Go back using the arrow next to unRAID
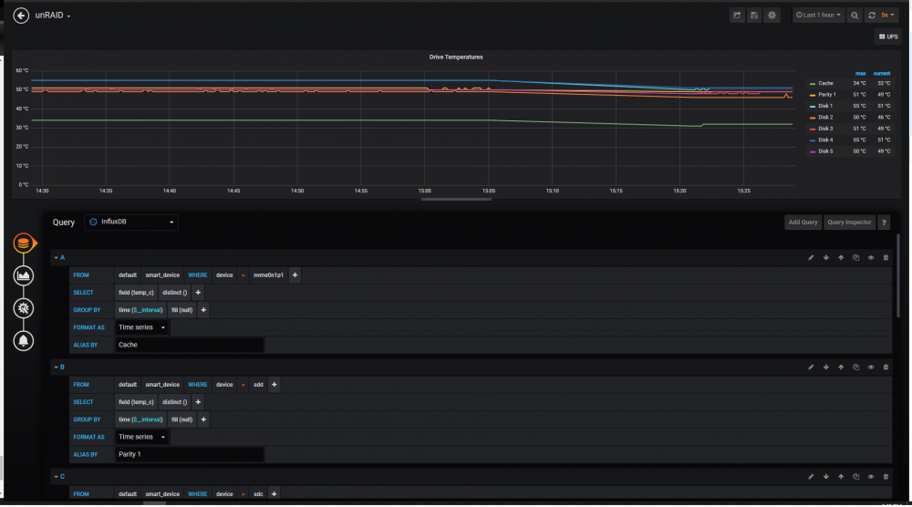 [21, 16]
